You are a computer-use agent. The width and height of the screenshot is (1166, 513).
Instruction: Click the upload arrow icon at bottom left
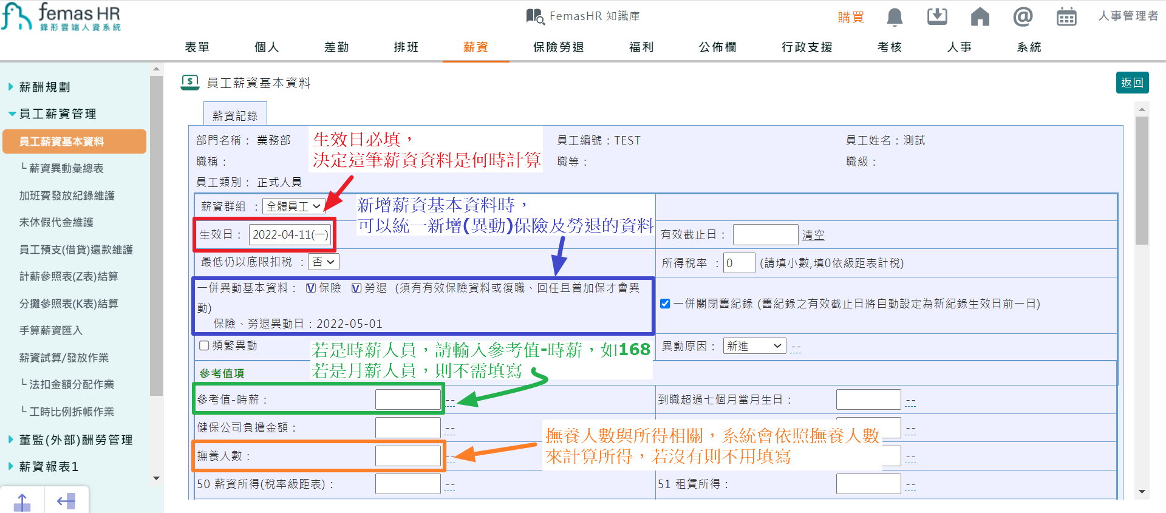pyautogui.click(x=22, y=502)
